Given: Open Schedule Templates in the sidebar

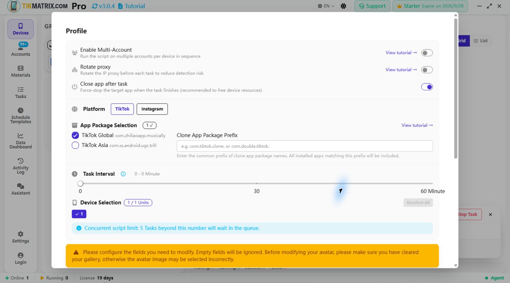Looking at the screenshot, I should pyautogui.click(x=21, y=116).
